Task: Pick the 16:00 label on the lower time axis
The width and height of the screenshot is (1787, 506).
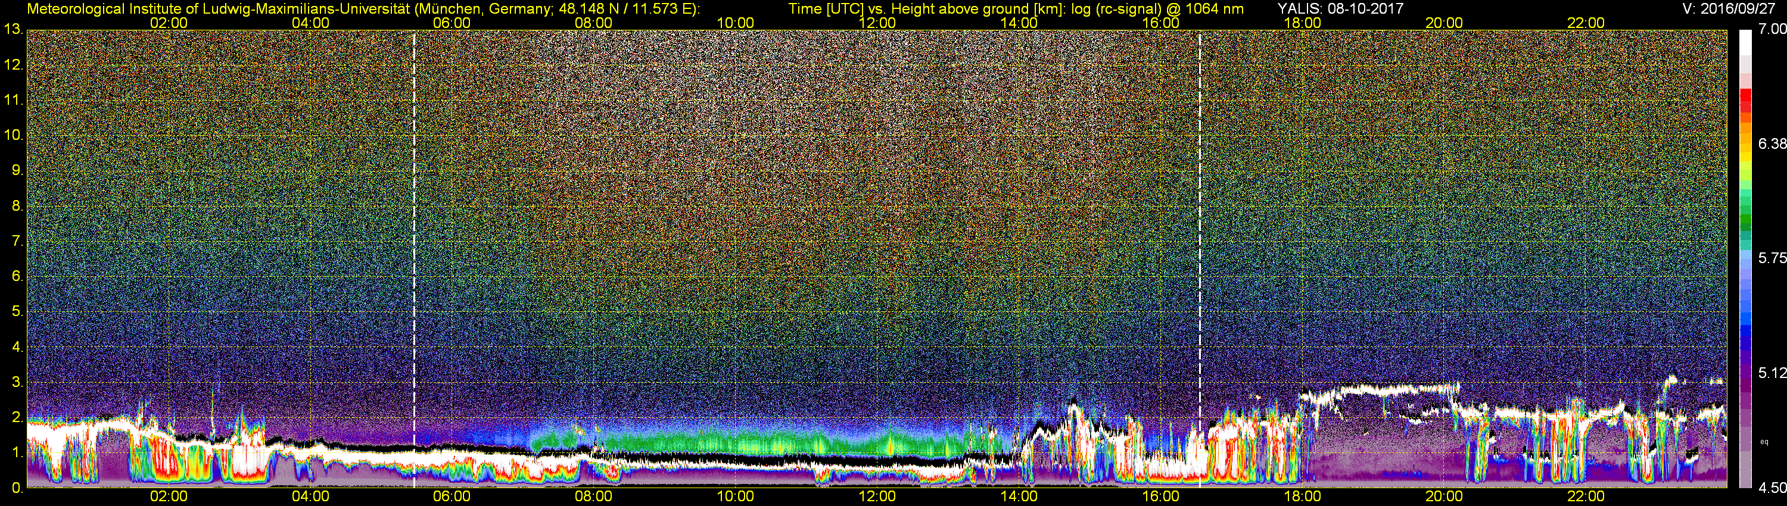Action: coord(1160,496)
